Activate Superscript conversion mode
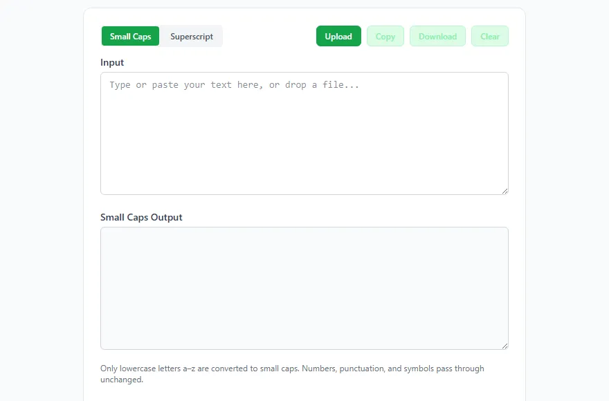609x401 pixels. (192, 37)
